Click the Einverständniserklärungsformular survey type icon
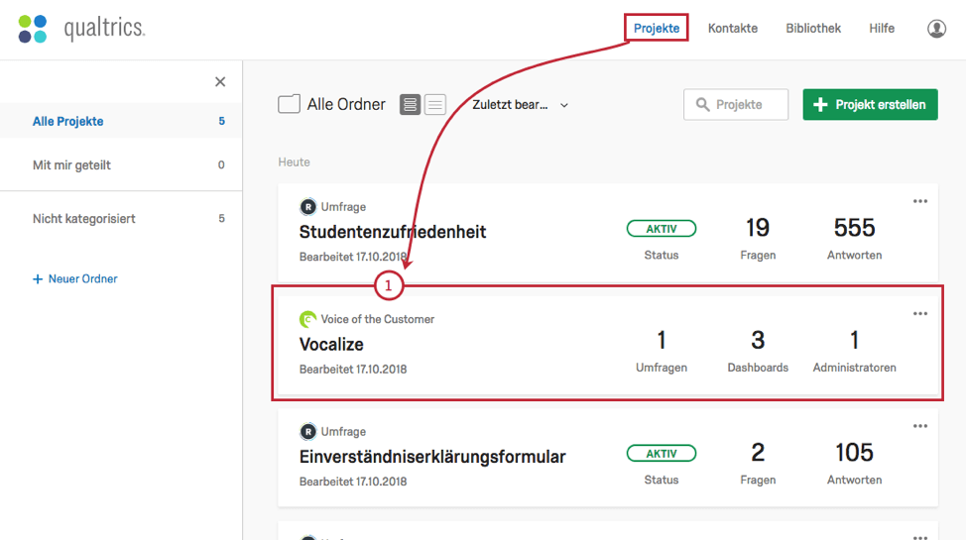Image resolution: width=966 pixels, height=540 pixels. pos(307,432)
